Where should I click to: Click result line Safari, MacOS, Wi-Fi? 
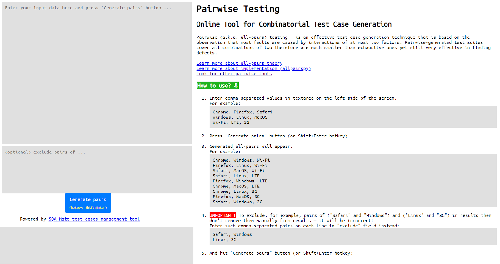click(x=239, y=171)
